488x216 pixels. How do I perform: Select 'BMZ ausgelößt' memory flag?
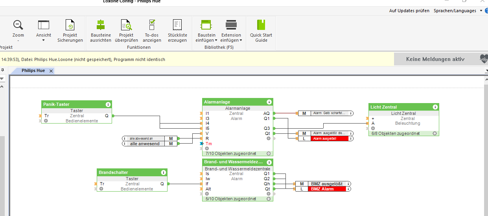click(x=324, y=184)
